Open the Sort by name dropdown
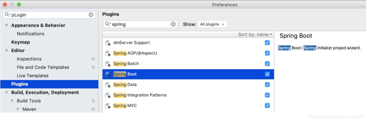Viewport: 367px width, 122px height. click(x=255, y=35)
